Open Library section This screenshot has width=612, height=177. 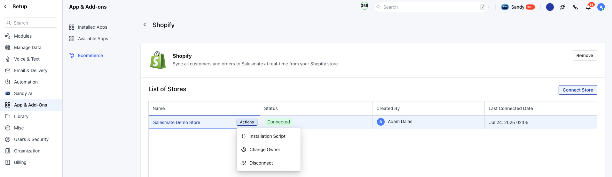point(21,116)
